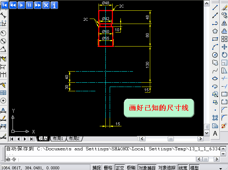Toggle 模型 model/paper space button in status bar

(x=194, y=168)
